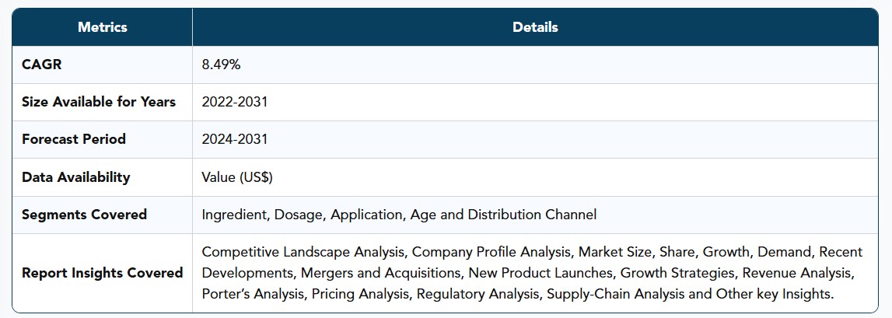This screenshot has height=318, width=892.
Task: Select the Size Available for Years label
Action: pos(99,102)
